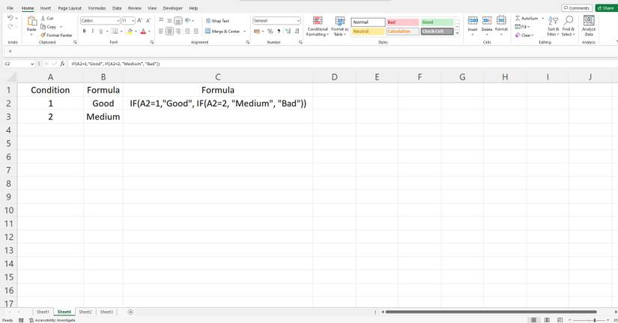This screenshot has width=618, height=323.
Task: Click the Merge & Center icon
Action: (x=207, y=31)
